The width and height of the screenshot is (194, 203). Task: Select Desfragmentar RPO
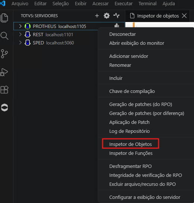click(x=131, y=166)
